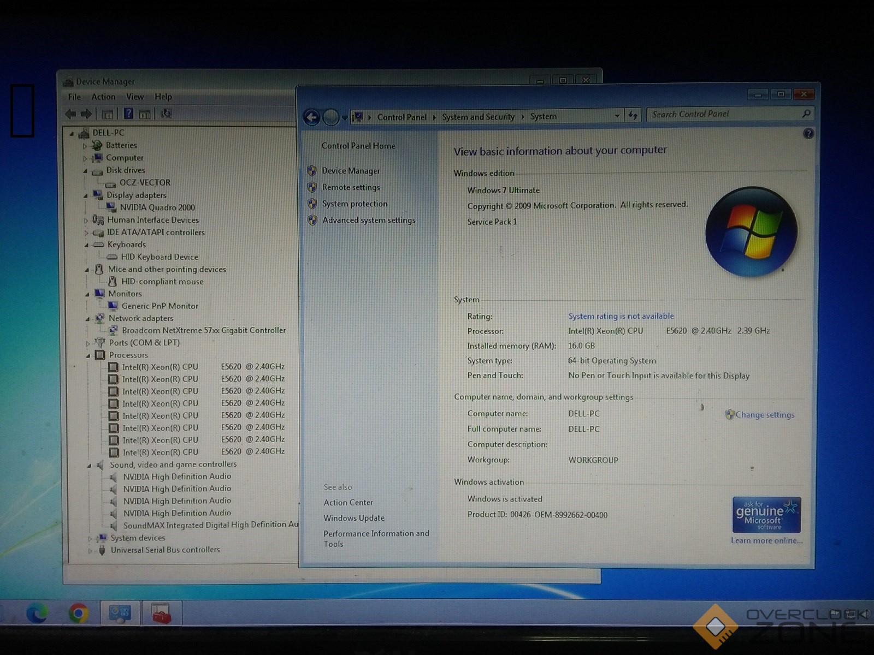Open the View menu in Device Manager
The height and width of the screenshot is (655, 874).
(135, 97)
